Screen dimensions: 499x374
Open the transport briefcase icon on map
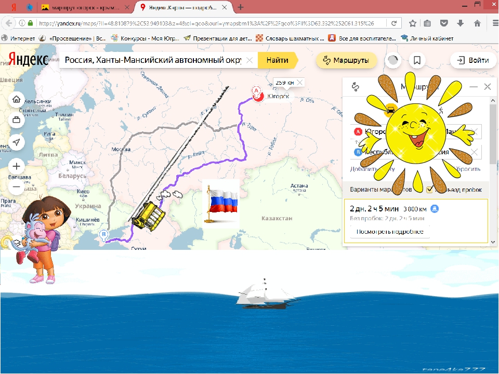coord(16,120)
